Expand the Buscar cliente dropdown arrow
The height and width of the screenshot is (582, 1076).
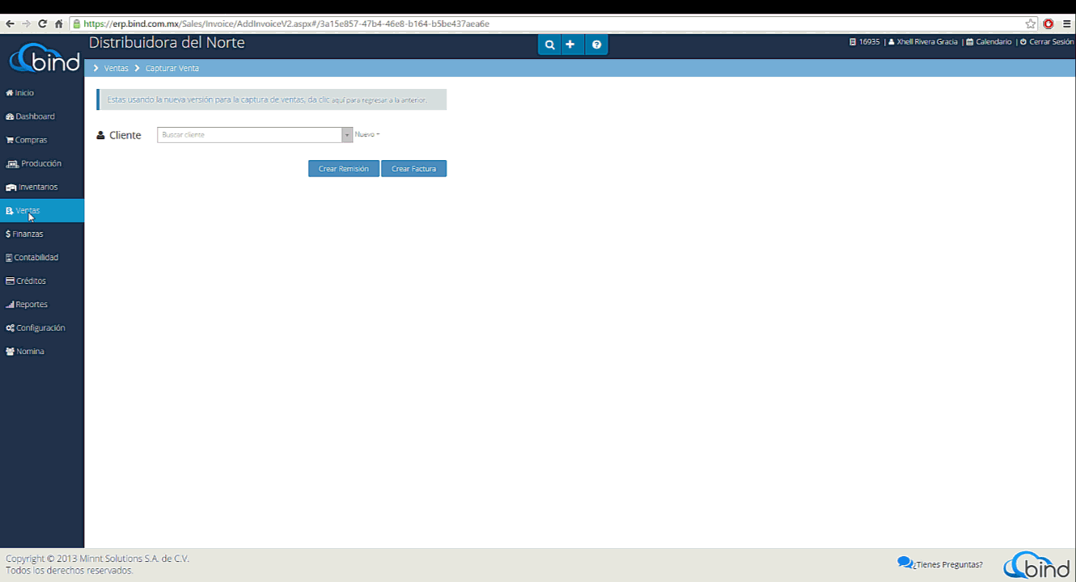pyautogui.click(x=347, y=135)
